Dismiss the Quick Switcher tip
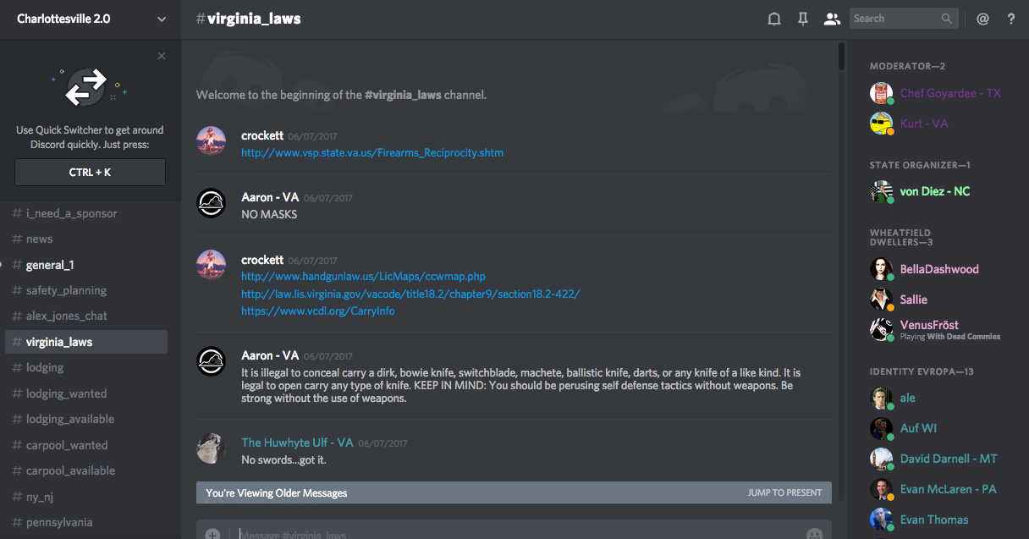Screen dimensions: 1029x539 [x=162, y=56]
